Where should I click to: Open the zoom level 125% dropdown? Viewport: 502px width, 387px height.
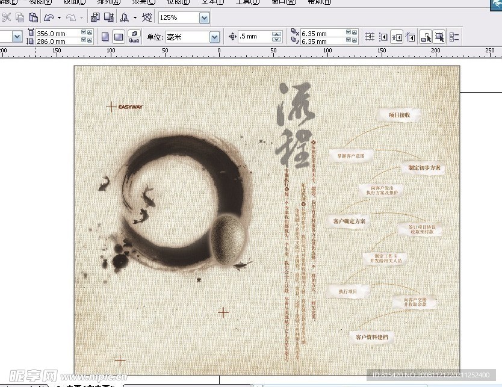coord(204,18)
